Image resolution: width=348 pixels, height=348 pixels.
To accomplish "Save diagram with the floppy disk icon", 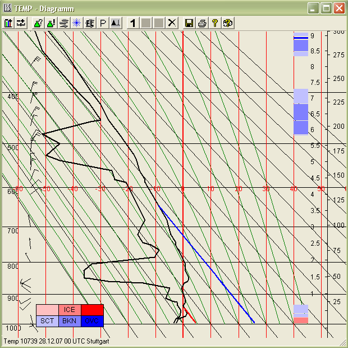I will [x=189, y=23].
